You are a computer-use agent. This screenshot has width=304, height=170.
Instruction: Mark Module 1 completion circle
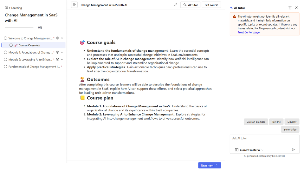[x=5, y=52]
